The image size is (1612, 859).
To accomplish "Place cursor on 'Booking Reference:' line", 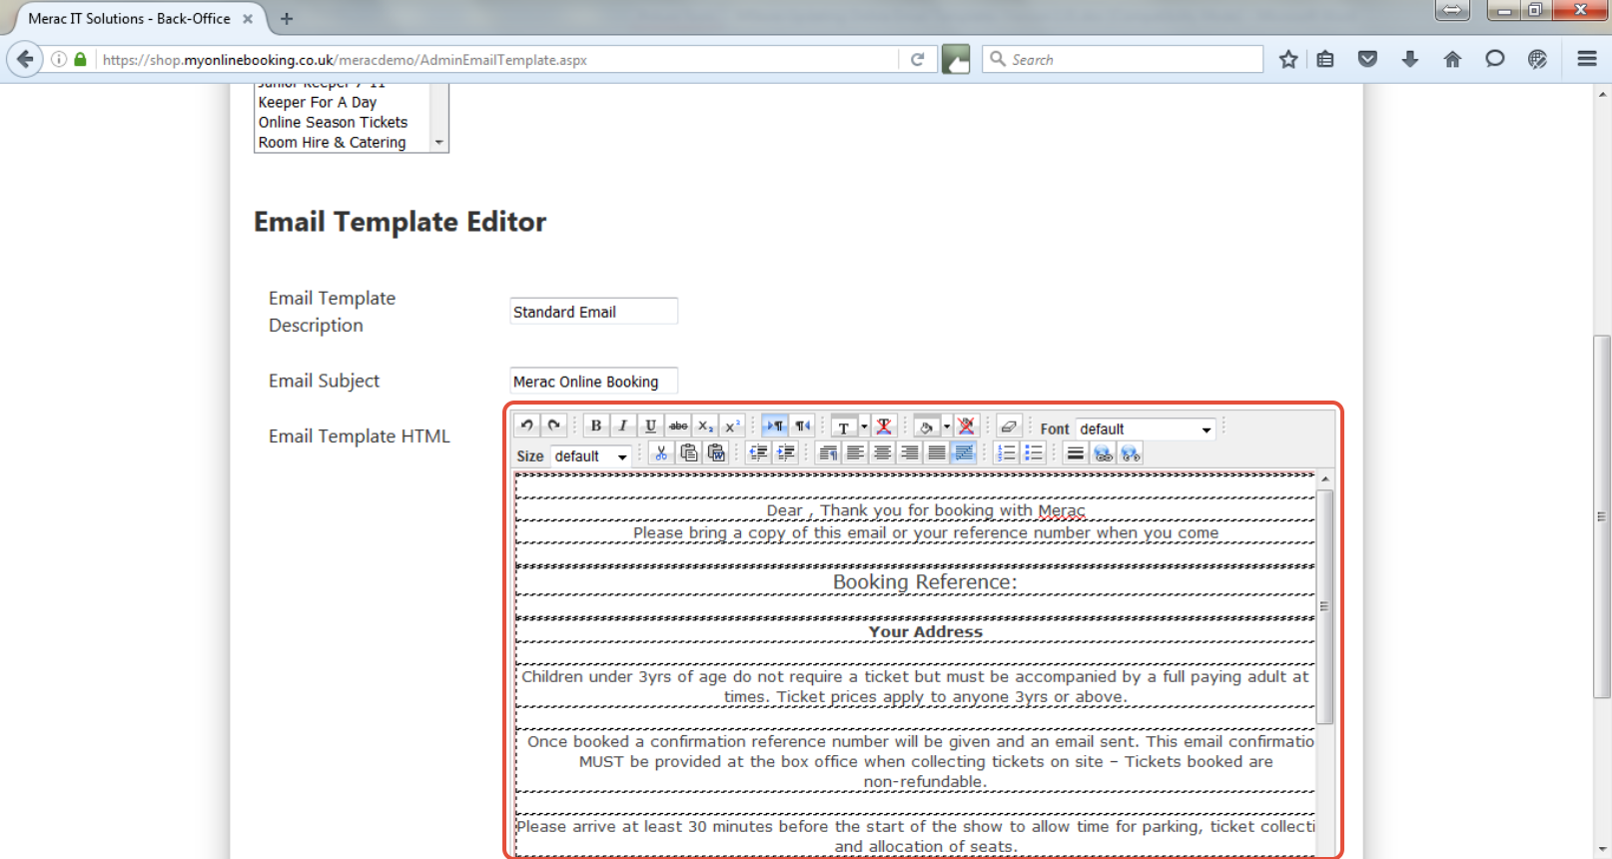I will pyautogui.click(x=925, y=582).
